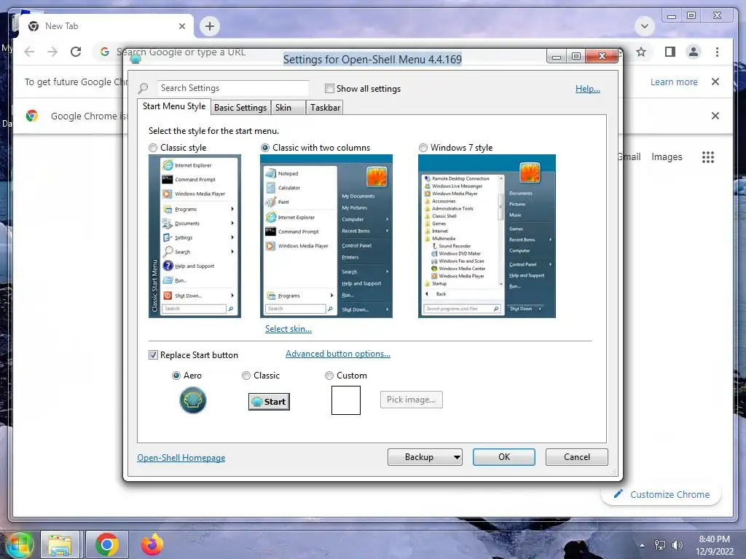Switch to Start Menu Style tab
The height and width of the screenshot is (559, 746).
pyautogui.click(x=174, y=106)
